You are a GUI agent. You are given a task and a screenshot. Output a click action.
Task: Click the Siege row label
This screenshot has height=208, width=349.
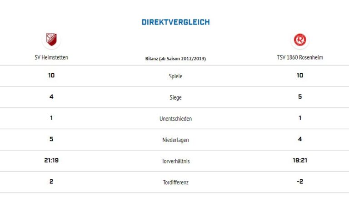175,97
